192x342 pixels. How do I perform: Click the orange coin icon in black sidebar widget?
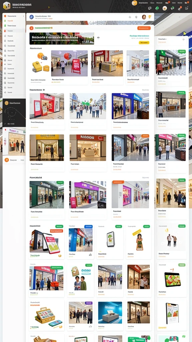(x=6, y=103)
